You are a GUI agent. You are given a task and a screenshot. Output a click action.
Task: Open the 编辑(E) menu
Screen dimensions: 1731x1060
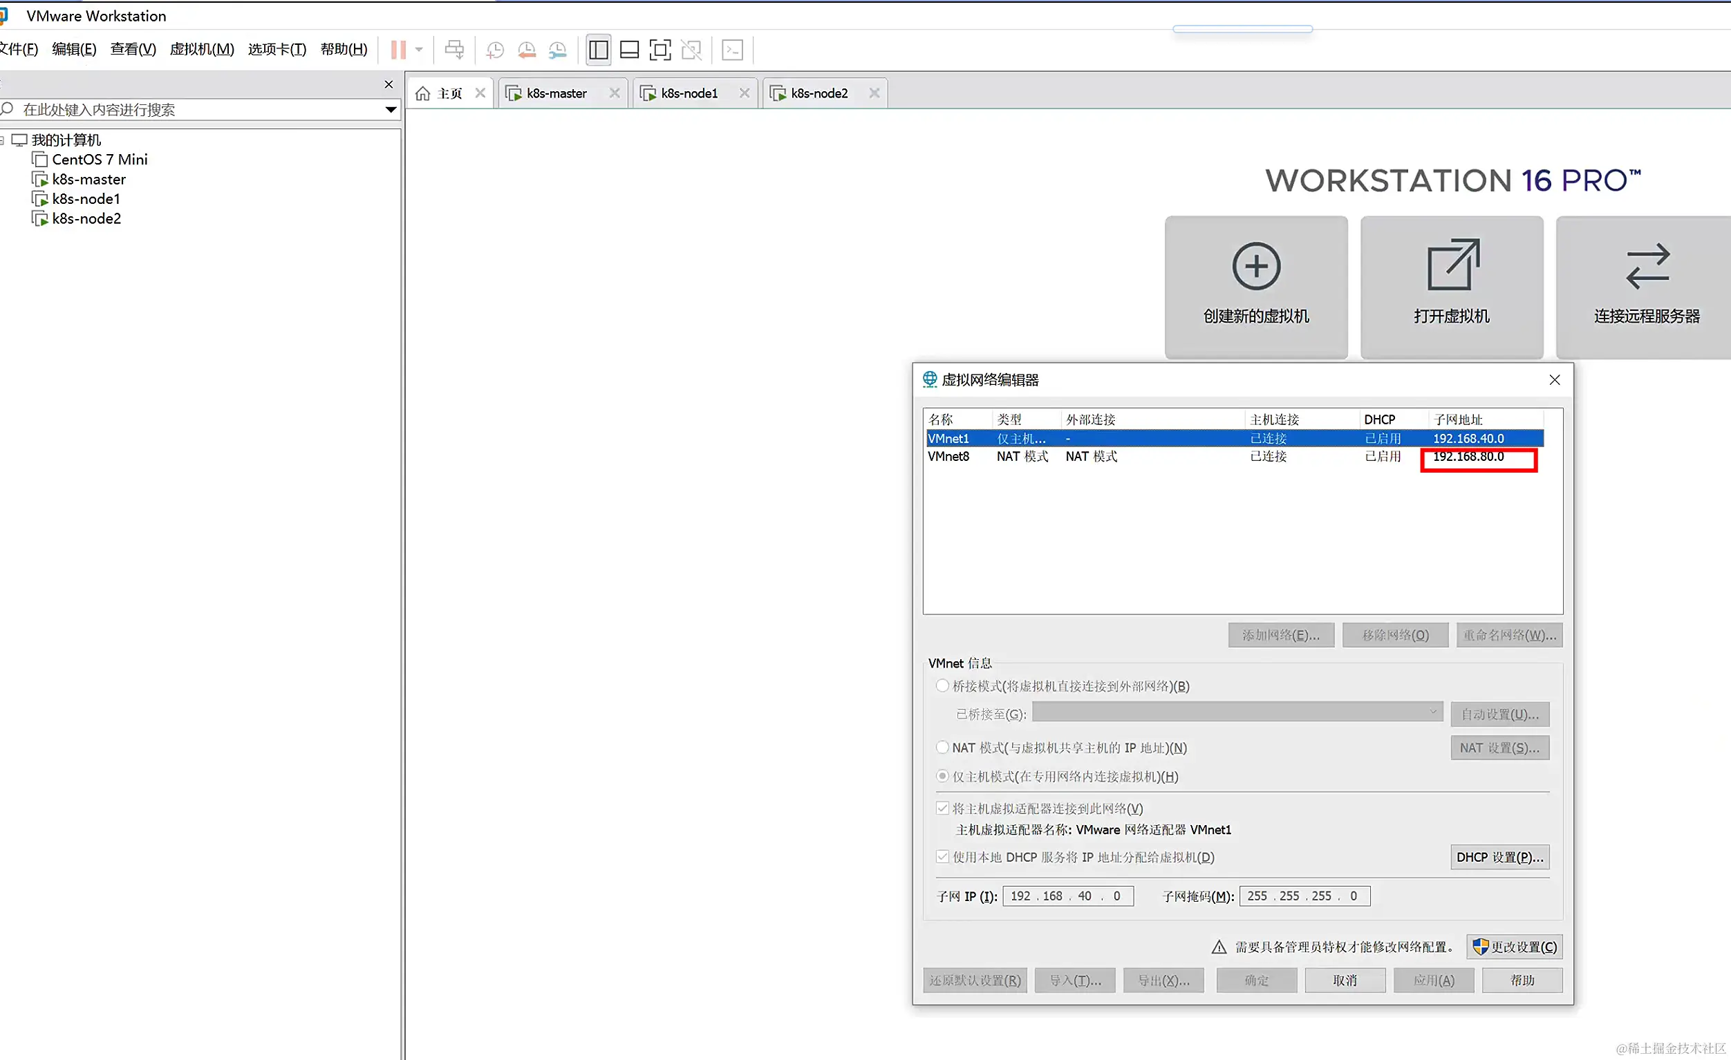coord(74,49)
